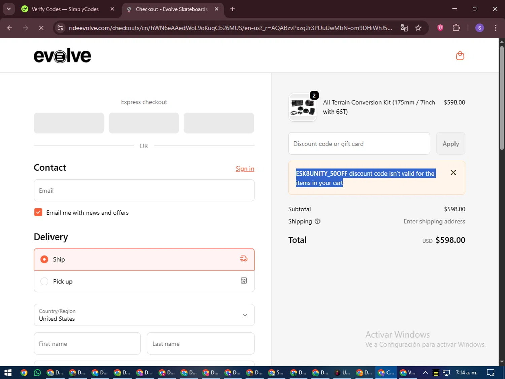Image resolution: width=505 pixels, height=379 pixels.
Task: Go back to the previous page
Action: (10, 28)
